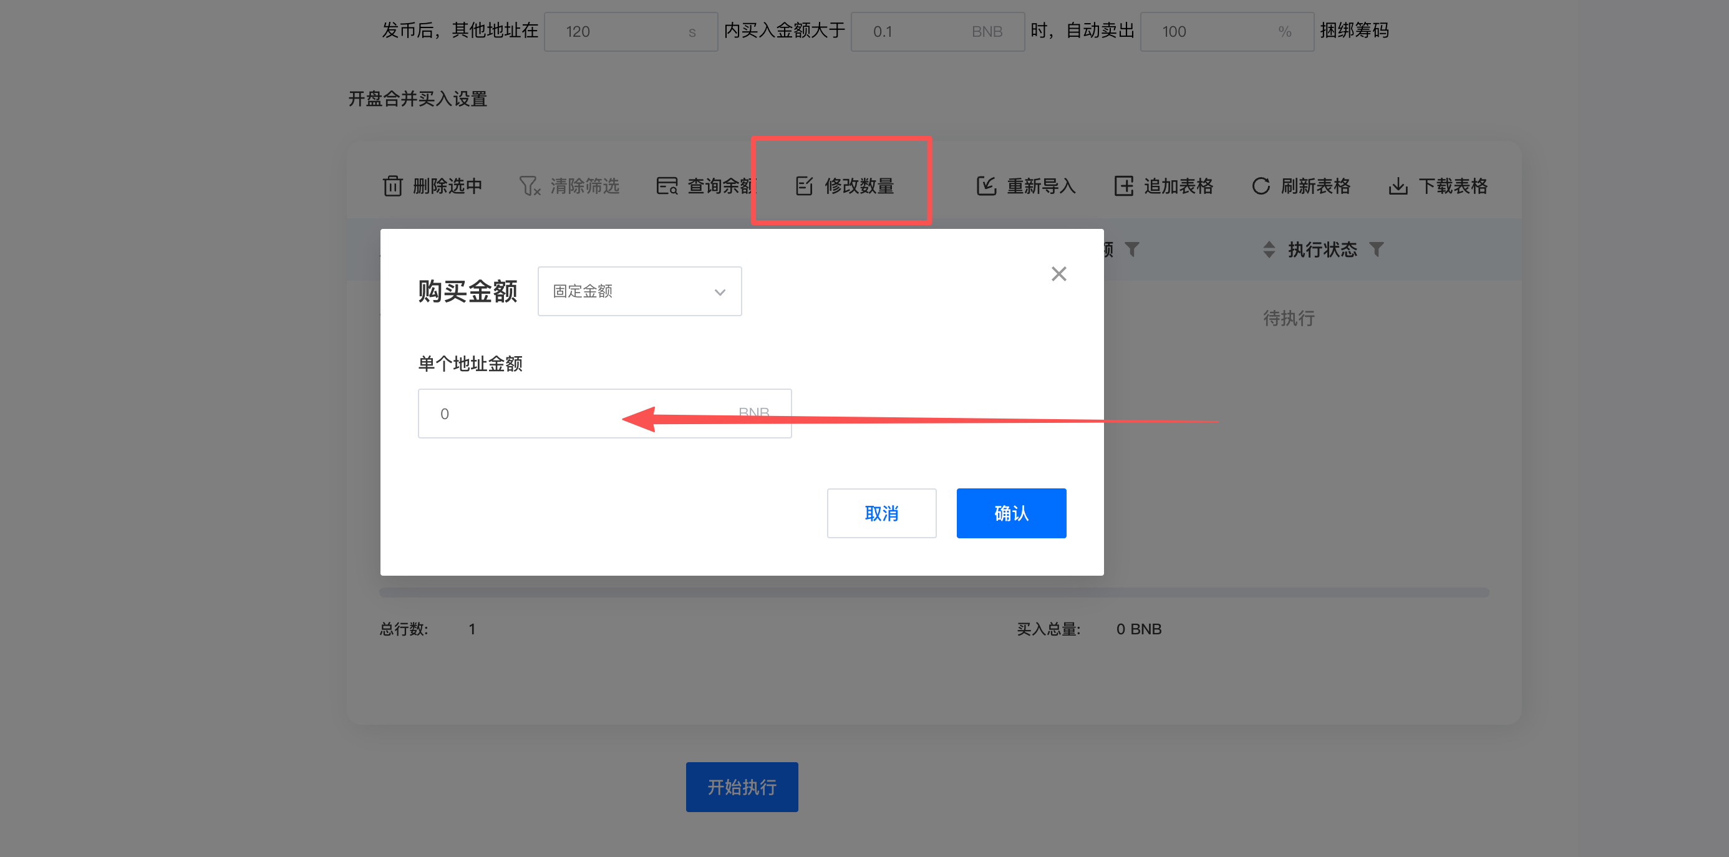Click the 修改数量 edit icon

803,186
